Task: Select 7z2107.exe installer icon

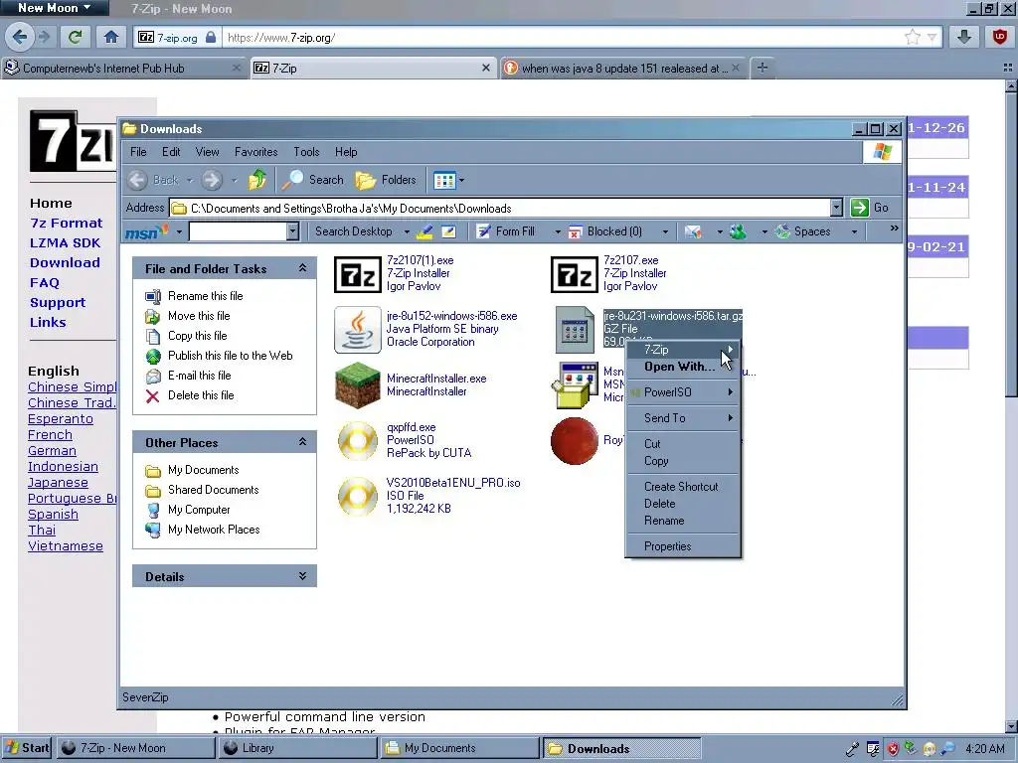Action: pyautogui.click(x=575, y=274)
